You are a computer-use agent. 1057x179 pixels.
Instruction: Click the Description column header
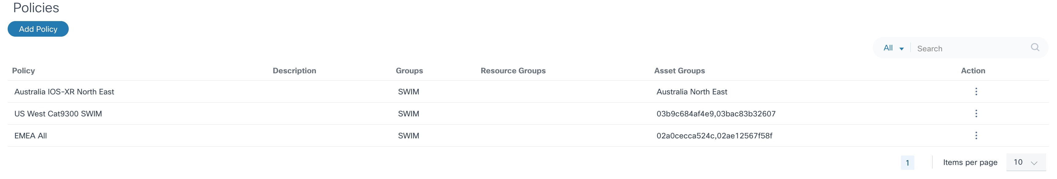tap(294, 71)
